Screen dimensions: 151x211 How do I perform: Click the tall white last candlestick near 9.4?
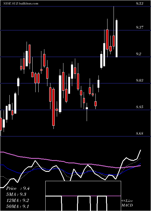pos(117,39)
